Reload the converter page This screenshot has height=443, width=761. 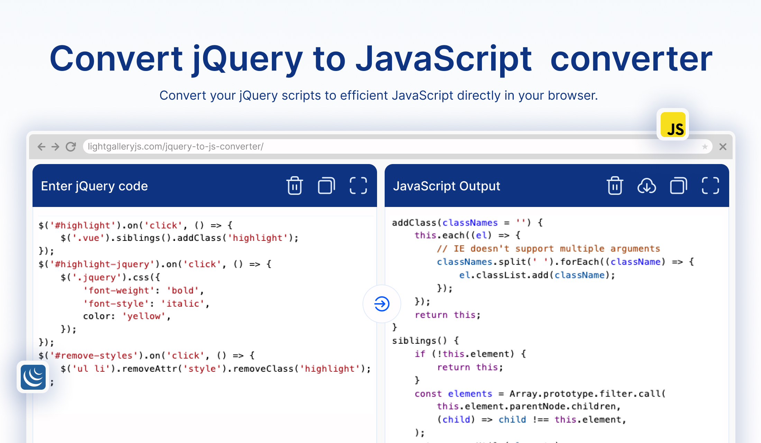(x=71, y=146)
